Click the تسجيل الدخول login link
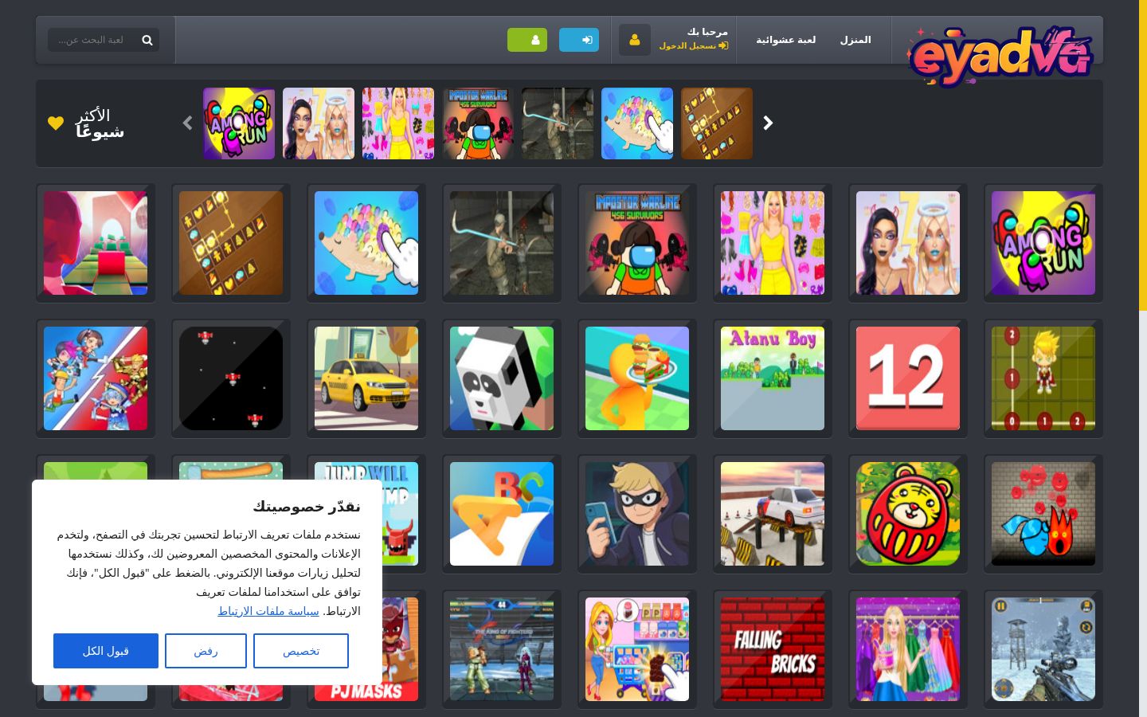This screenshot has width=1147, height=717. 693,46
